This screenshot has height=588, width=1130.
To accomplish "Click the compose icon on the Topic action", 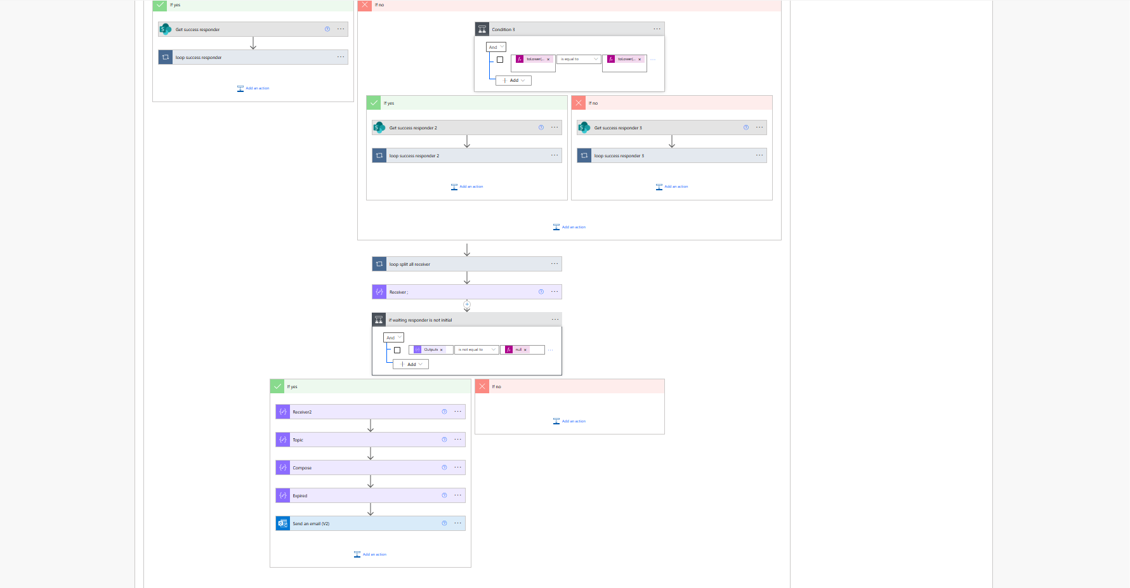I will coord(283,440).
